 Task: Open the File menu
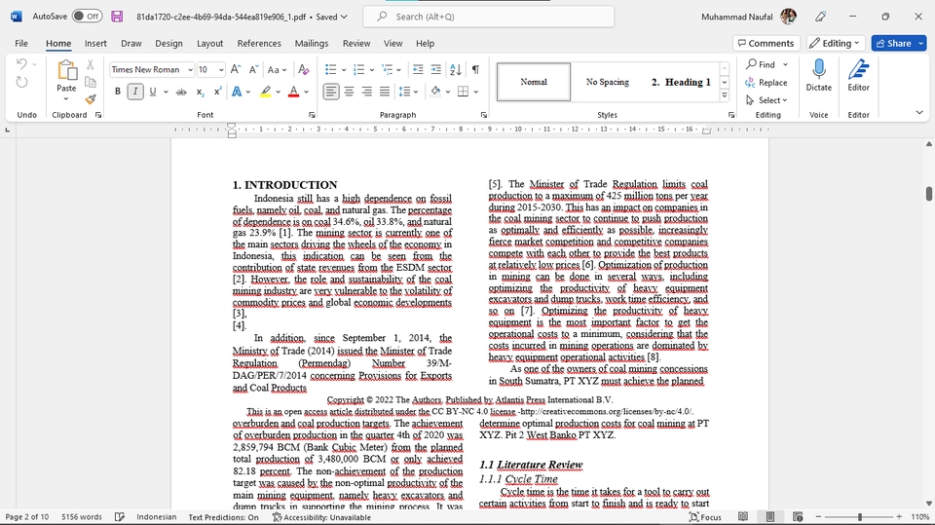pos(21,43)
